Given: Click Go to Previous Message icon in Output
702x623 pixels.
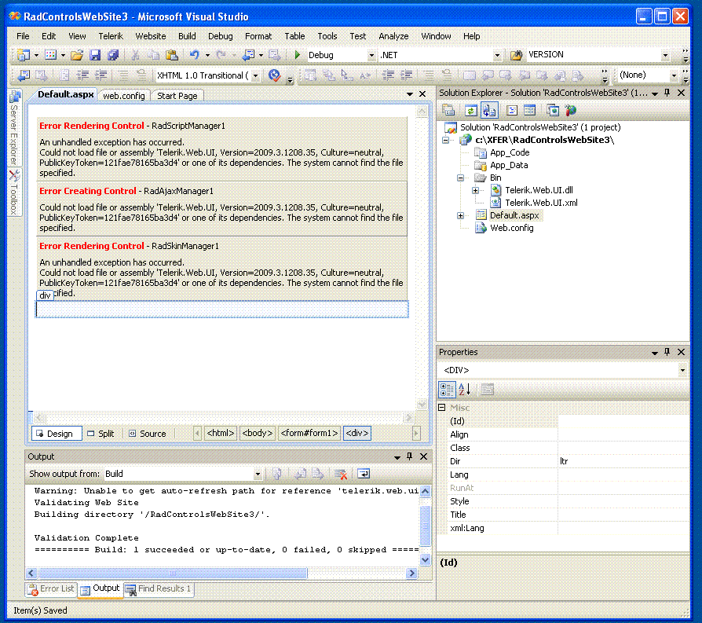Looking at the screenshot, I should [x=300, y=474].
